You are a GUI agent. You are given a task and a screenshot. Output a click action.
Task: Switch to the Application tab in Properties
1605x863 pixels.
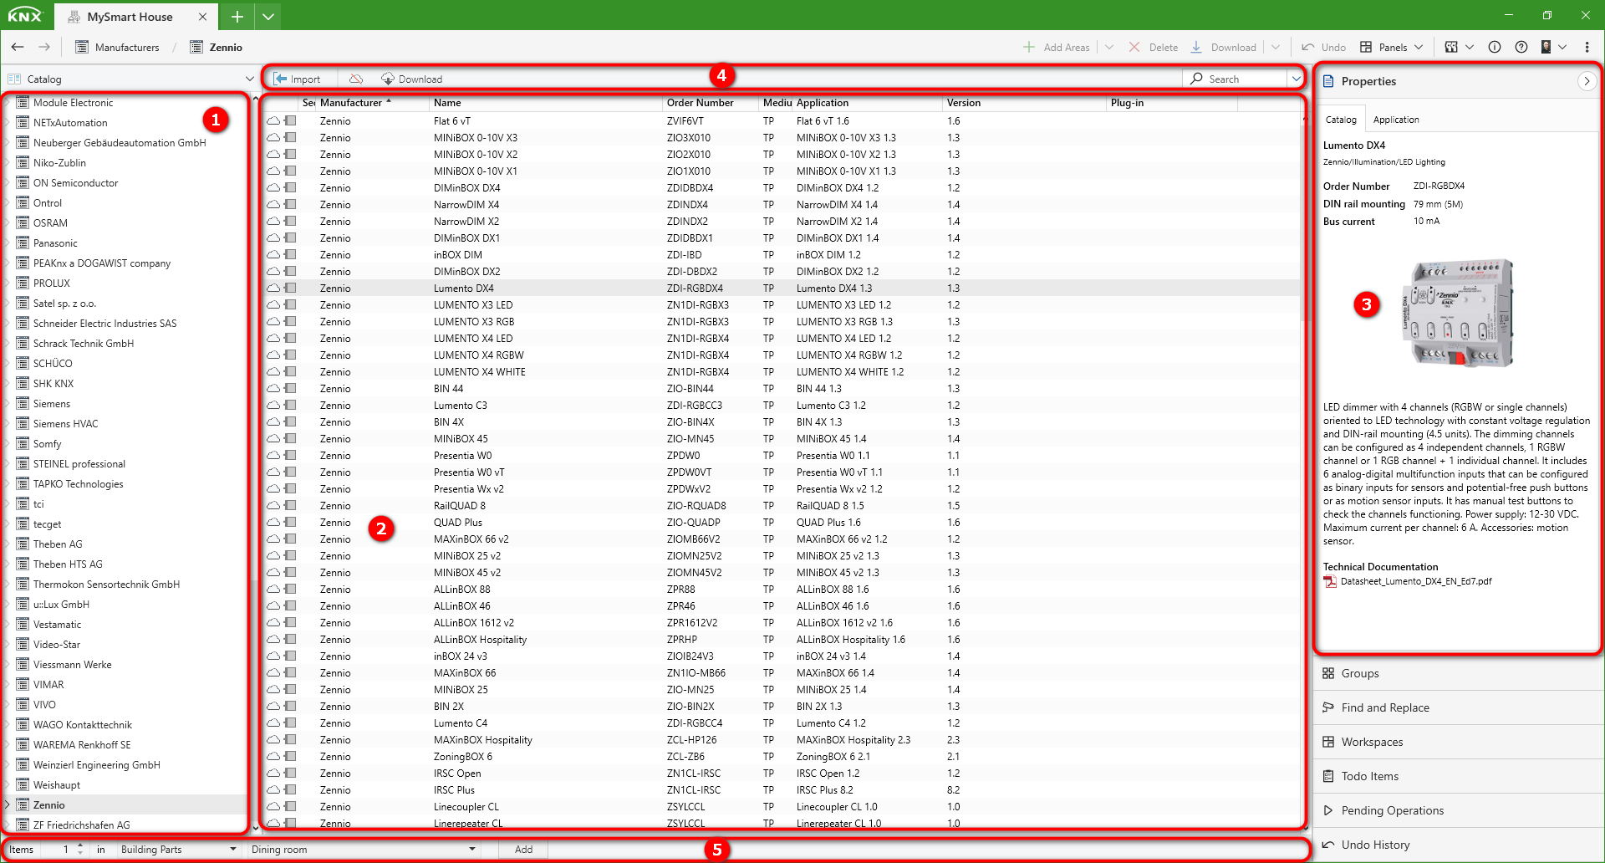point(1395,120)
